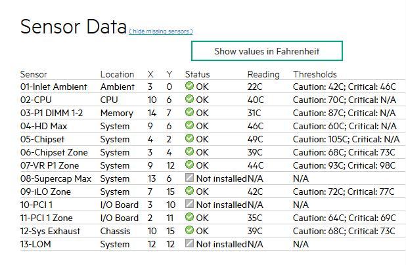Click the OK icon for 04-HD Max
The image size is (406, 265).
[189, 125]
